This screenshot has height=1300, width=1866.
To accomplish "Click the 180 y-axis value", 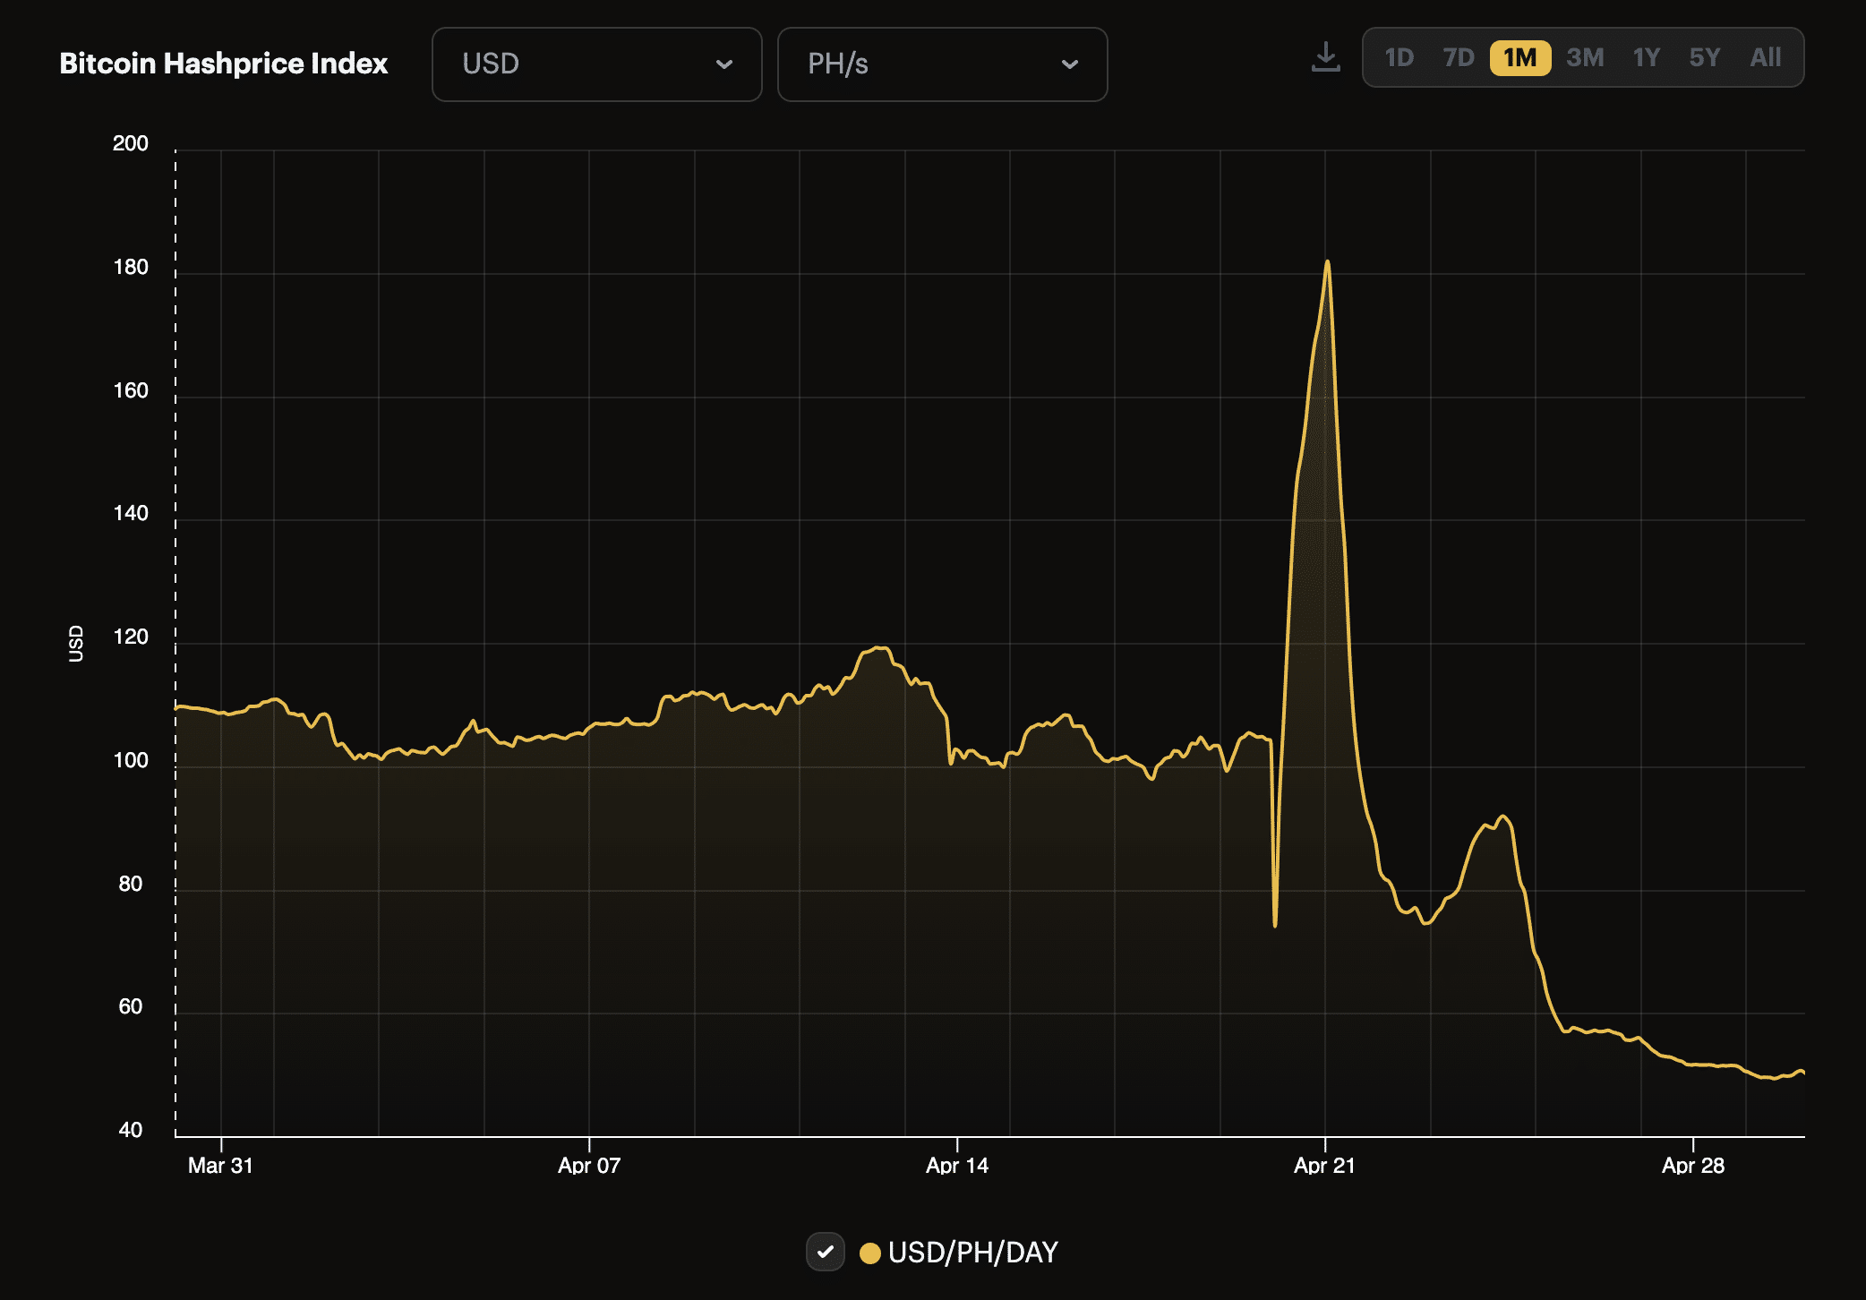I will [131, 267].
